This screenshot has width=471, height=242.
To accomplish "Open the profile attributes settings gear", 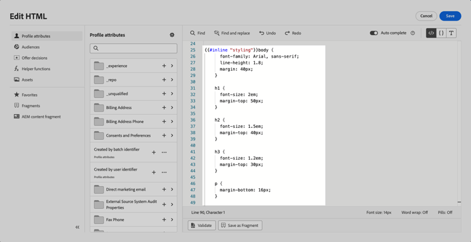I will coord(172,35).
